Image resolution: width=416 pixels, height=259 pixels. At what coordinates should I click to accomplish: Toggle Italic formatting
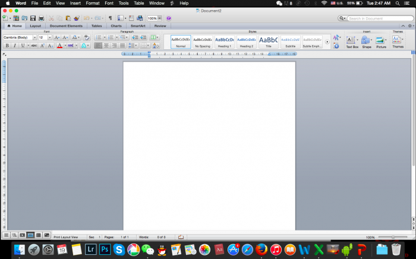coord(15,46)
